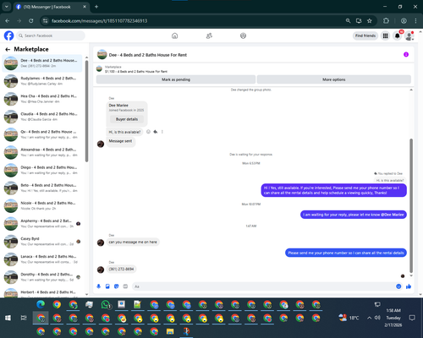Reload the page
Screen dimensions: 423x338
coord(31,21)
